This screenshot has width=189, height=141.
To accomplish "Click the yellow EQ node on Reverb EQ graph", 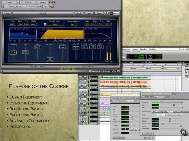I will click(93, 33).
